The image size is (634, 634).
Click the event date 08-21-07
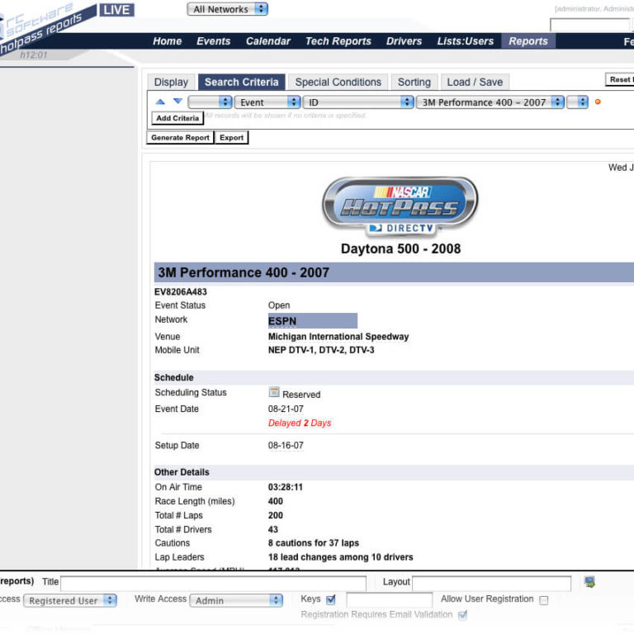pos(286,409)
